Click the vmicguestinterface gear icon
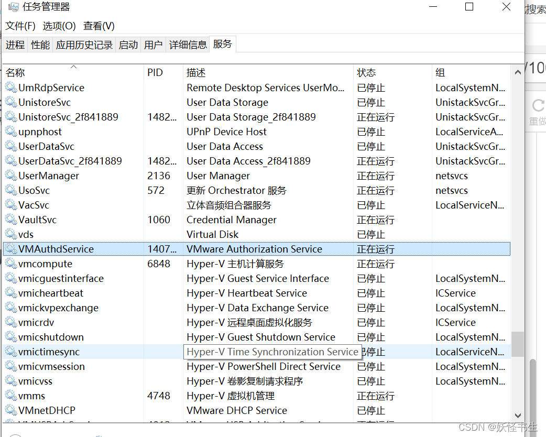 coord(11,278)
